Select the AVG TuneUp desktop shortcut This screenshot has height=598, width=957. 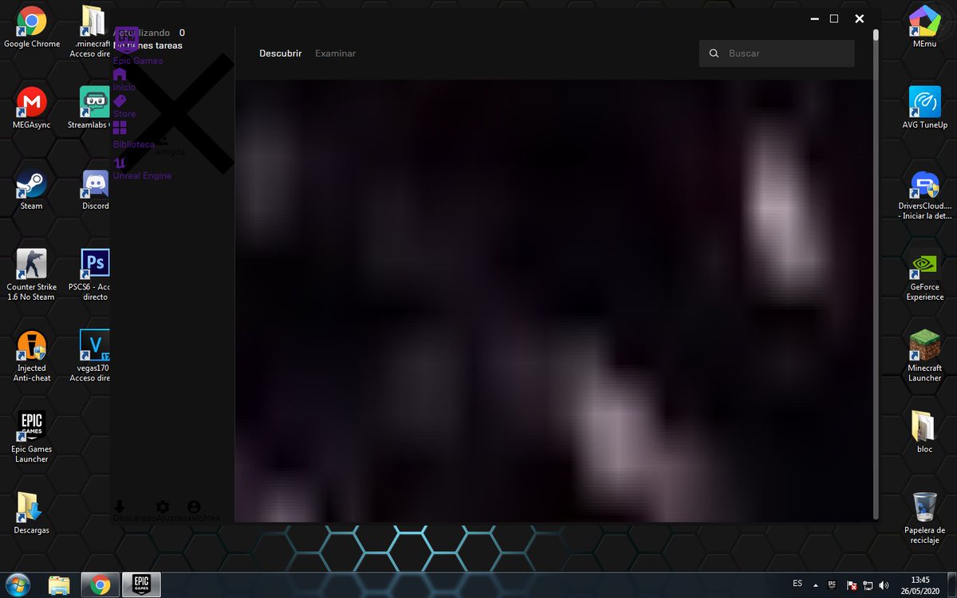point(925,108)
